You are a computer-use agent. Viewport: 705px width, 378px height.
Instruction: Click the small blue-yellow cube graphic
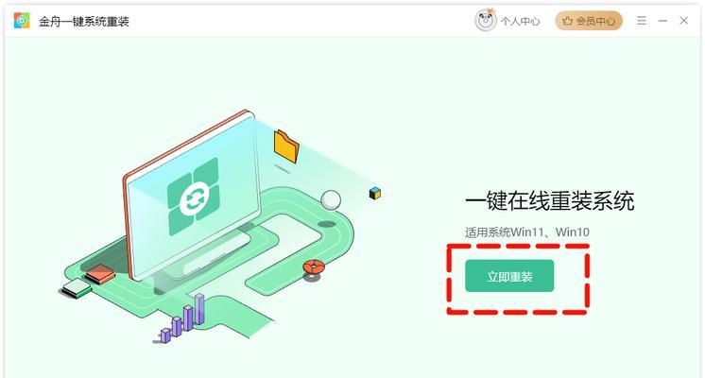[375, 194]
